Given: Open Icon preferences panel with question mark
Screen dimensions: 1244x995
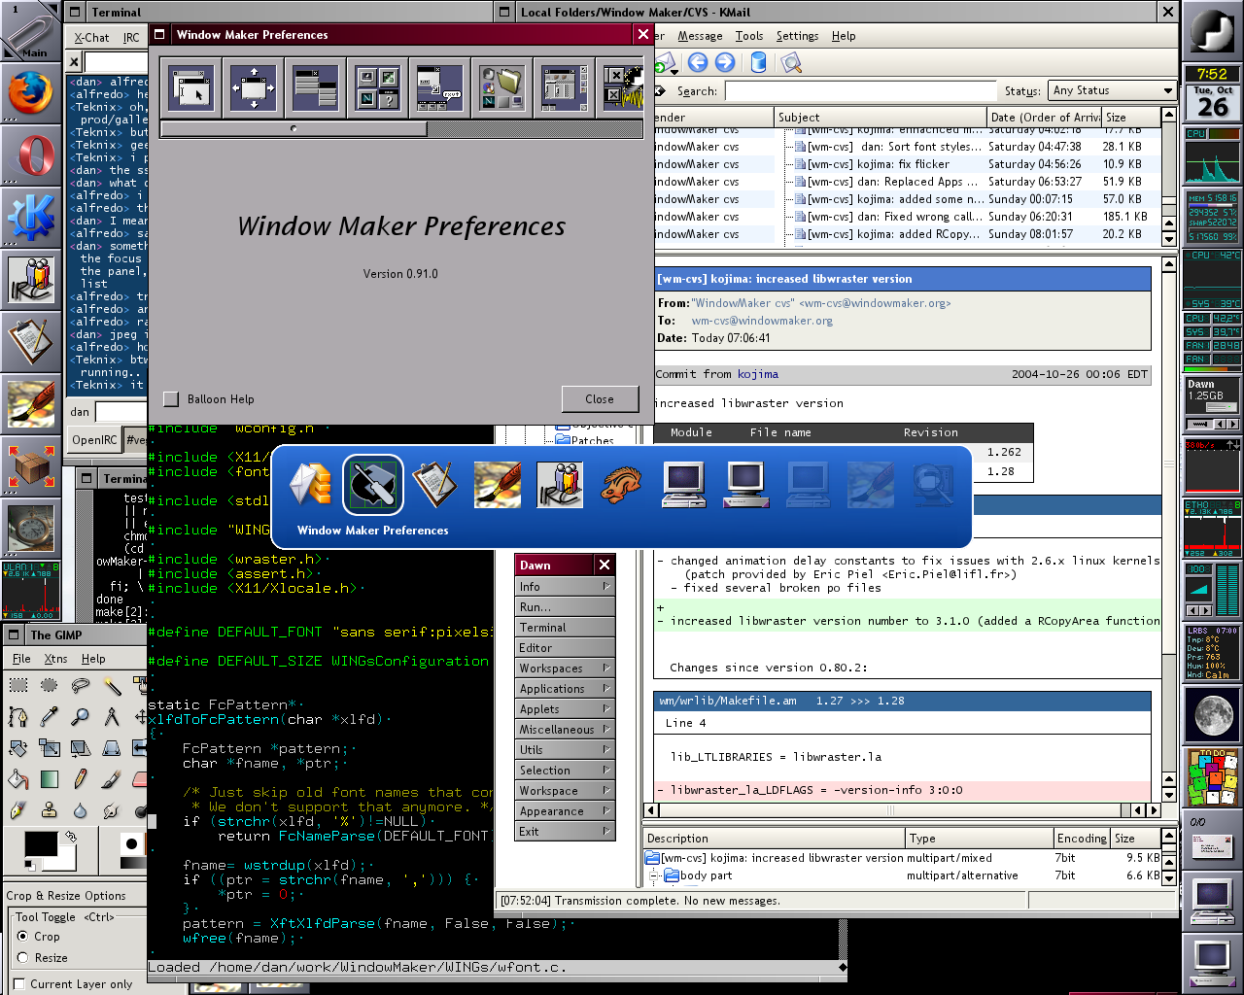Looking at the screenshot, I should tap(377, 87).
